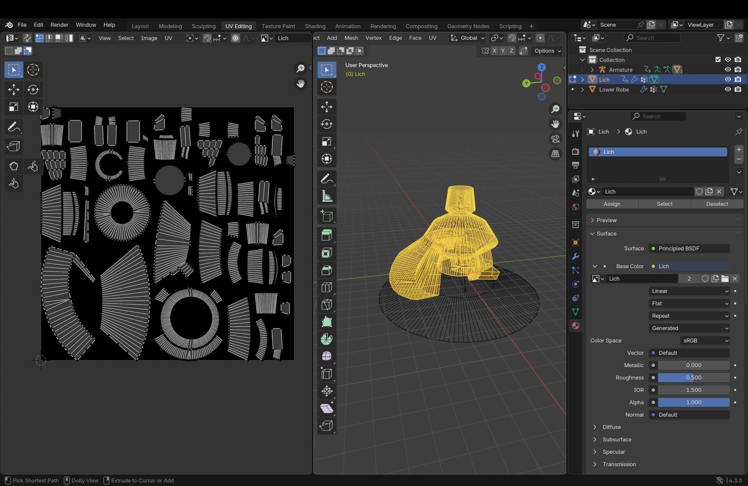748x486 pixels.
Task: Open the Modifiers properties tab
Action: [x=575, y=256]
